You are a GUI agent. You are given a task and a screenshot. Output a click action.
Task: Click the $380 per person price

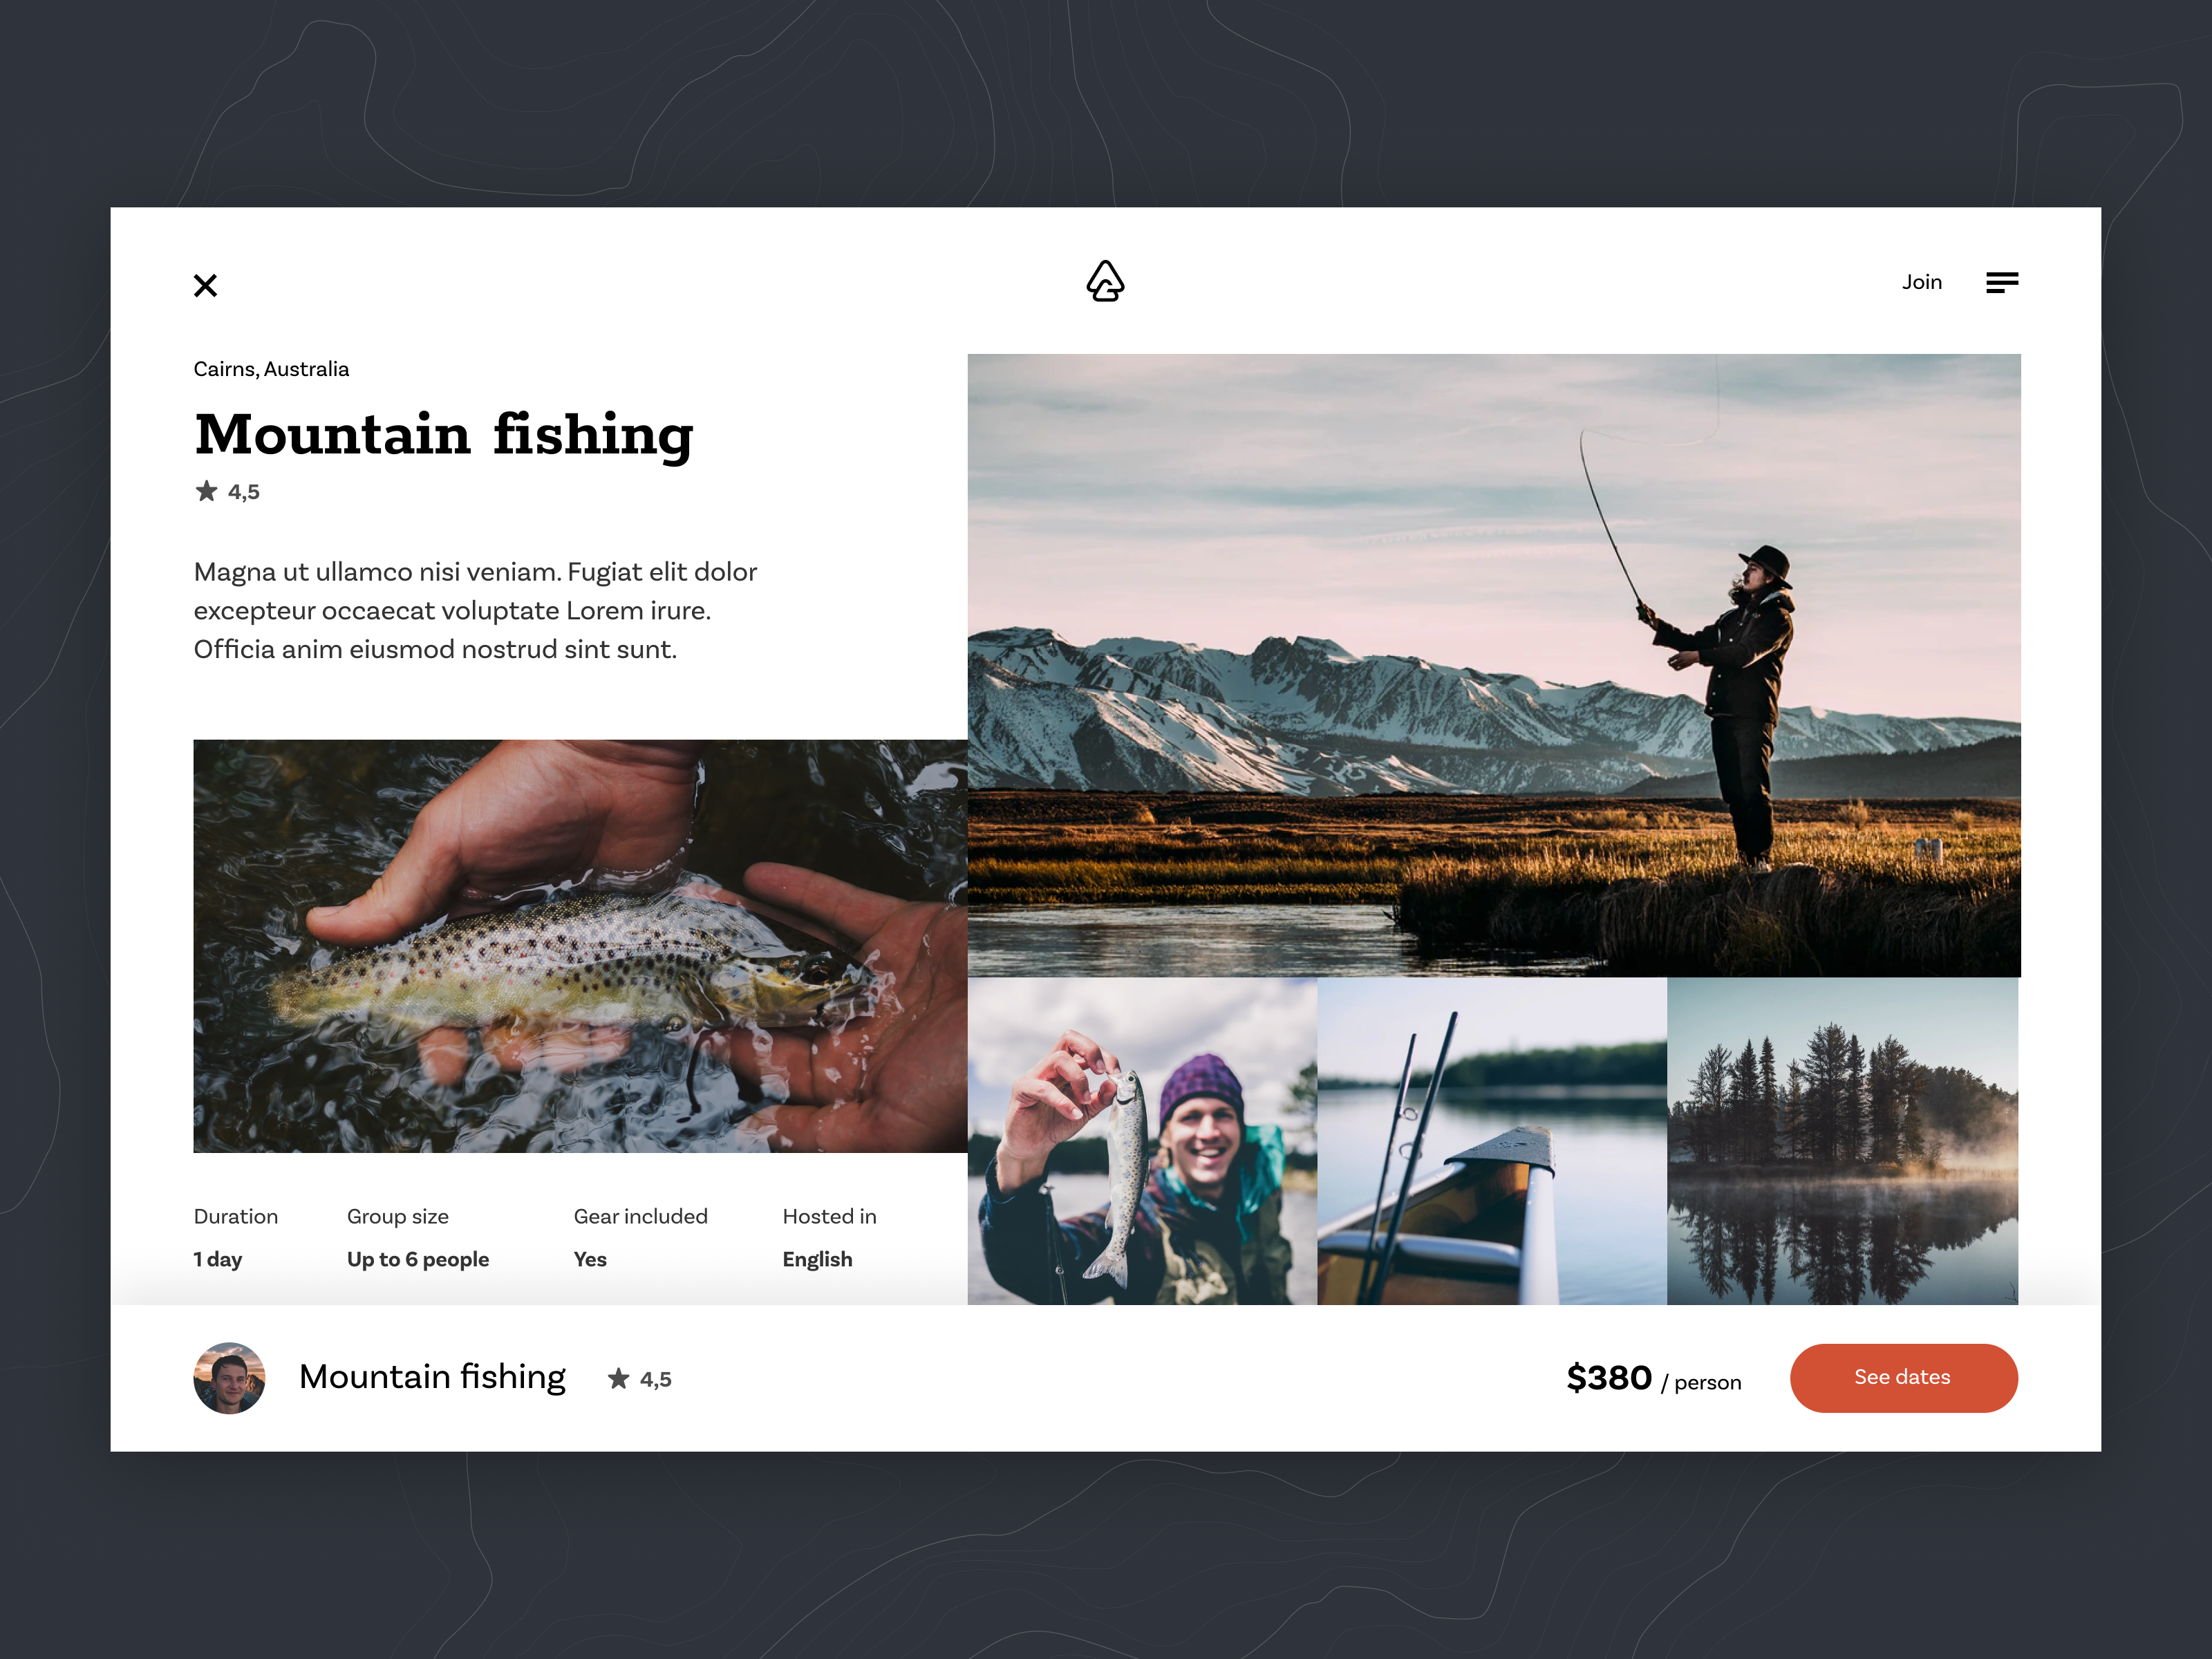click(1654, 1379)
